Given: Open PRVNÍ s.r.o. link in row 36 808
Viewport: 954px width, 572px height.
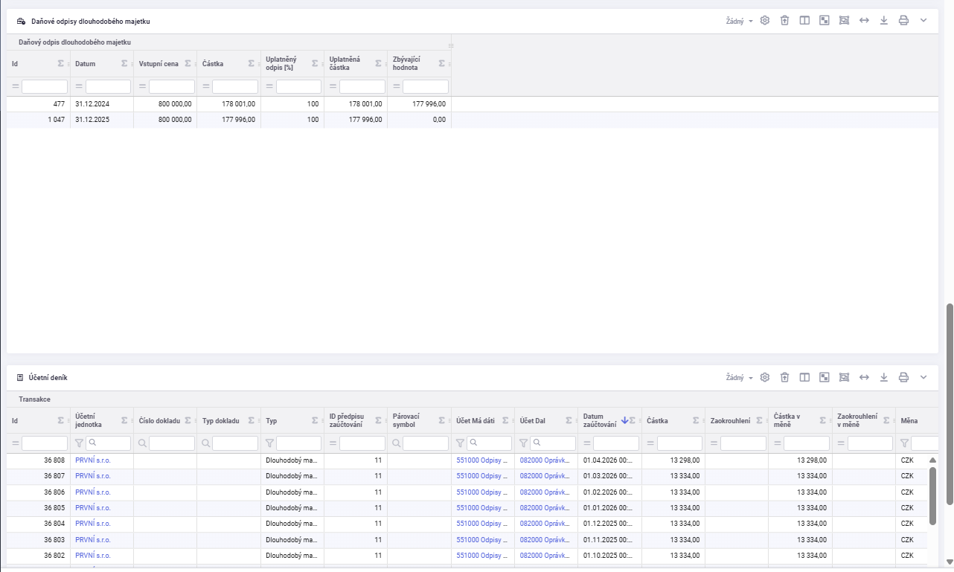Looking at the screenshot, I should click(93, 460).
